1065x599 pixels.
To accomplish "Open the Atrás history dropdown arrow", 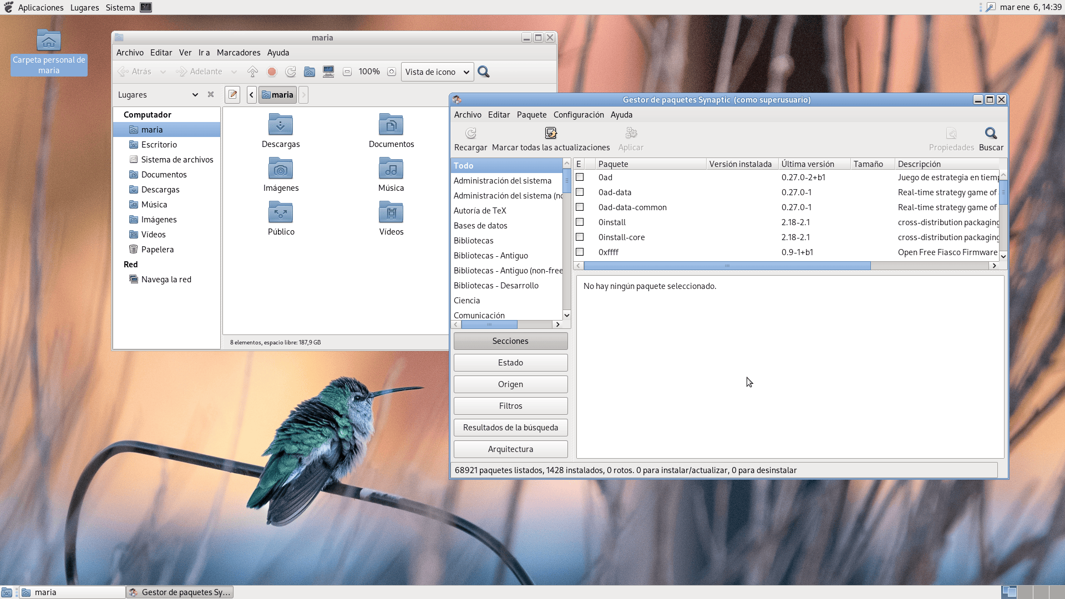I will click(x=163, y=72).
